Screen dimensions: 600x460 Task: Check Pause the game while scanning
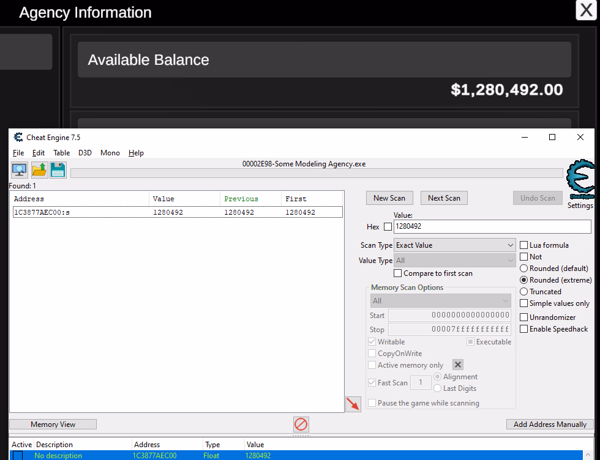click(x=372, y=403)
